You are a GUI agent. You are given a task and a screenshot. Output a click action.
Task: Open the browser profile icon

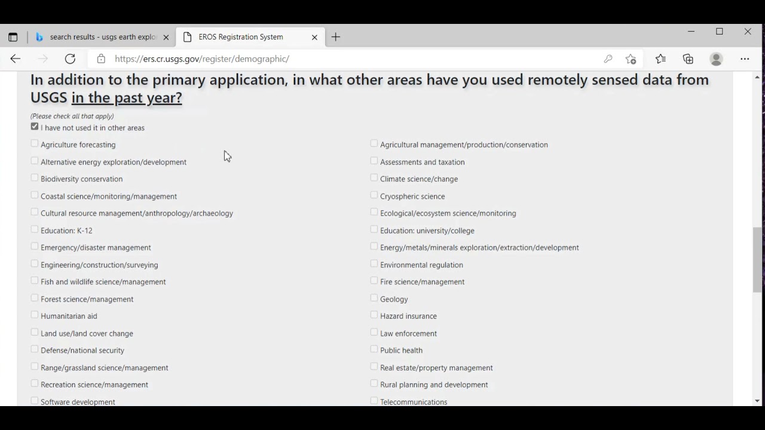click(716, 59)
